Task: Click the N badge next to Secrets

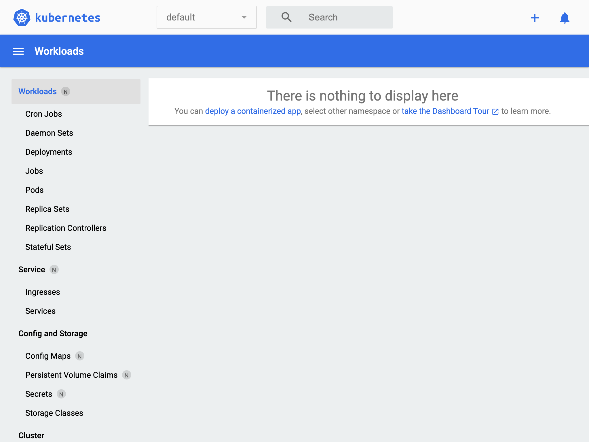Action: [x=61, y=394]
